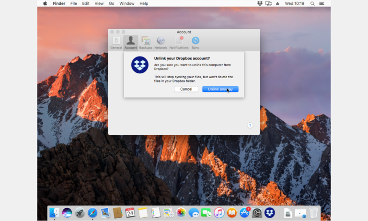Click the Dropbox logo in the dialog

(x=140, y=65)
